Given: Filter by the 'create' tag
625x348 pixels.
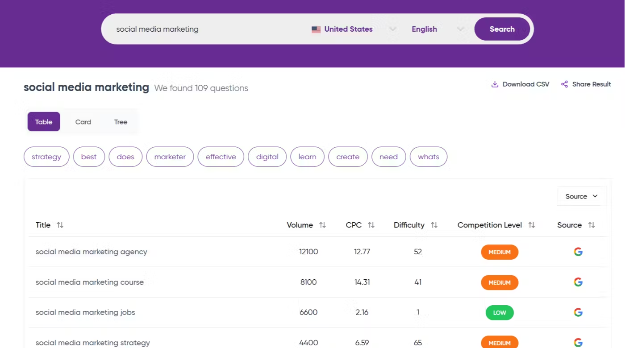Looking at the screenshot, I should tap(348, 157).
